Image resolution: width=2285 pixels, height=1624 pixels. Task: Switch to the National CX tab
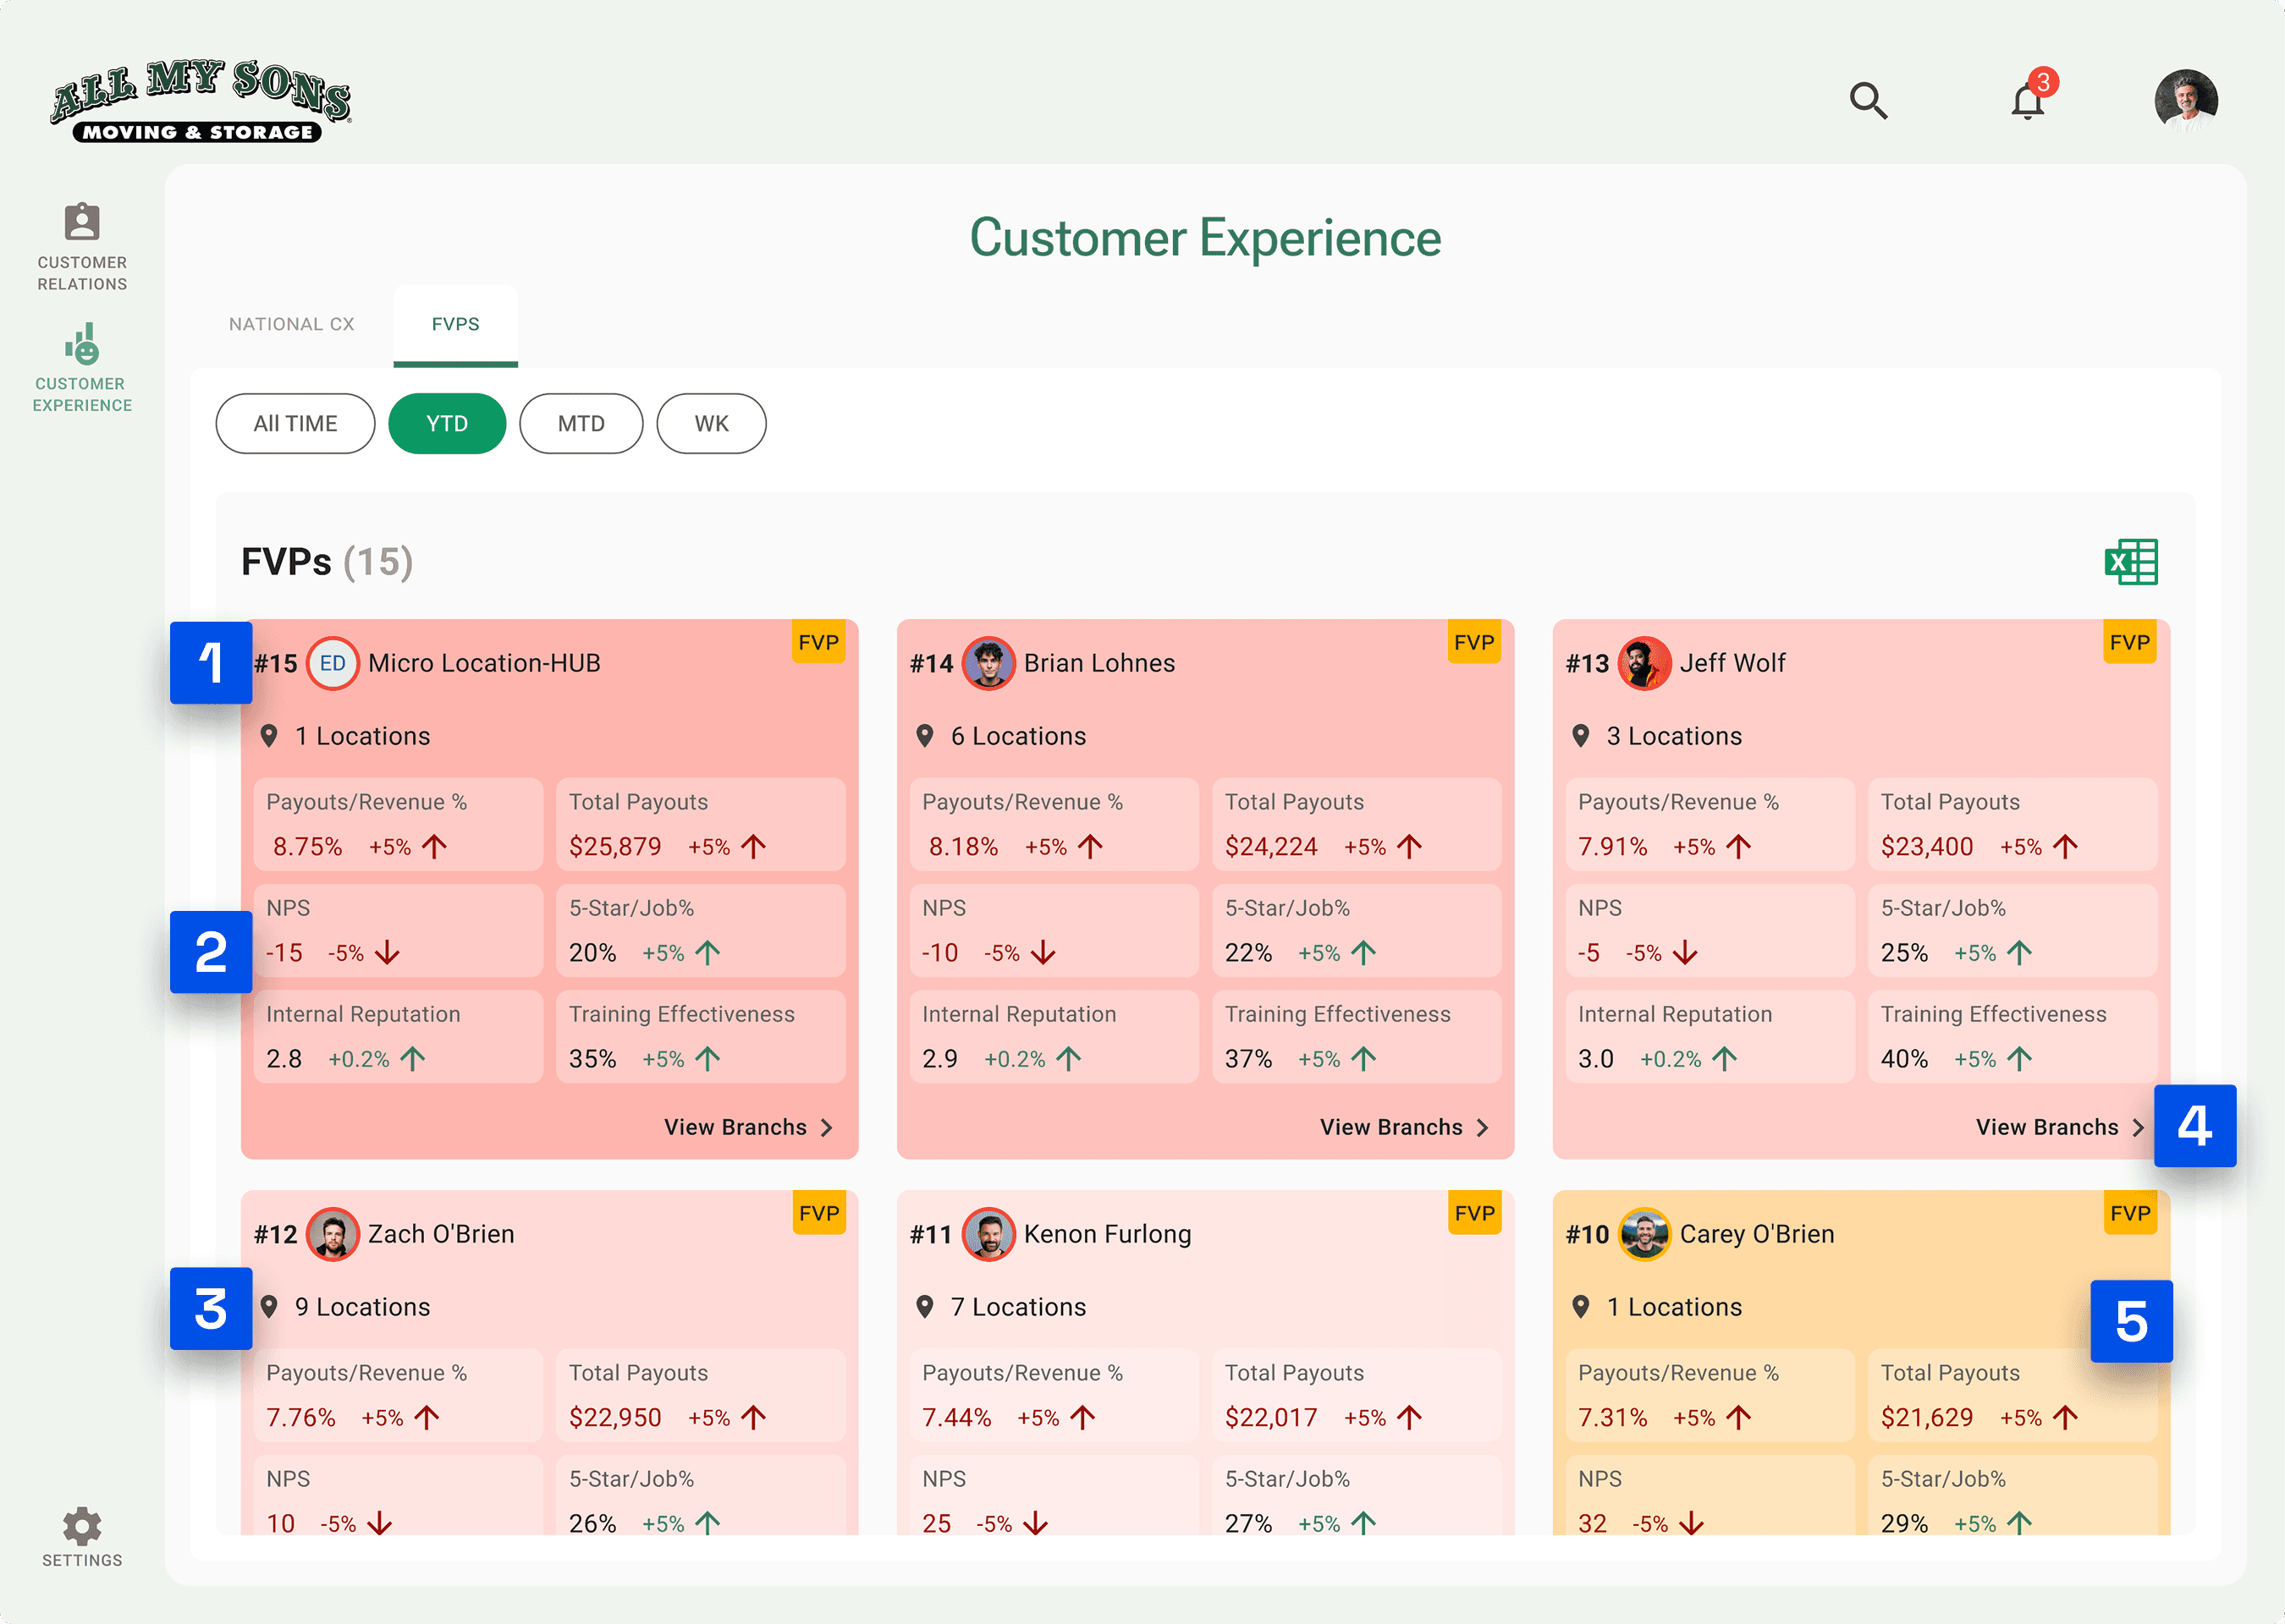click(x=291, y=324)
